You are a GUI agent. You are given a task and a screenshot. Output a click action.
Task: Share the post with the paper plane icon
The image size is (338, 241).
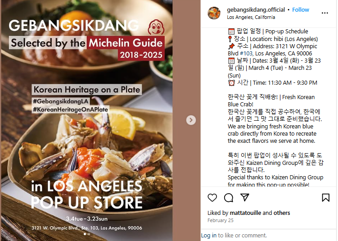245,197
